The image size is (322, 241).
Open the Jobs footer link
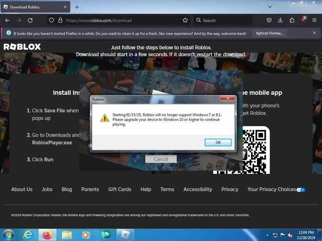[47, 189]
